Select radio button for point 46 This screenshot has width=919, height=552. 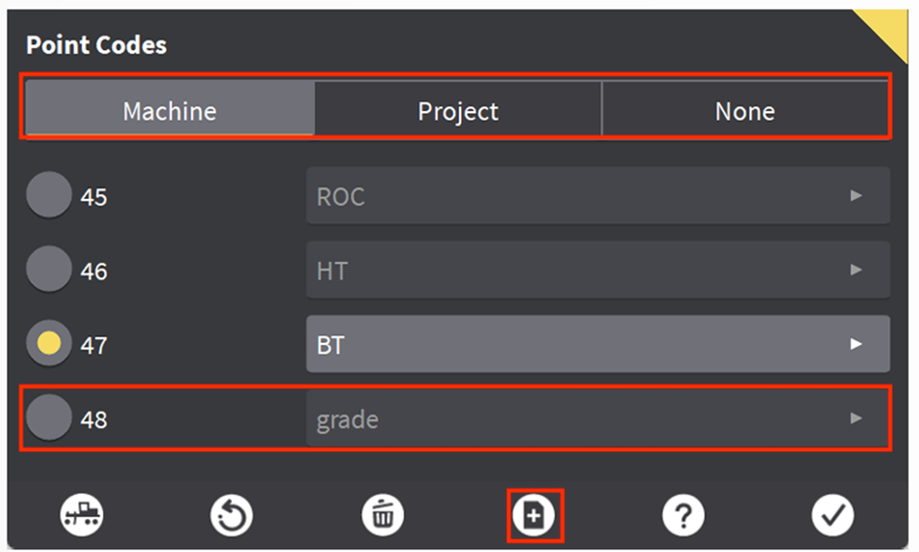pos(48,270)
